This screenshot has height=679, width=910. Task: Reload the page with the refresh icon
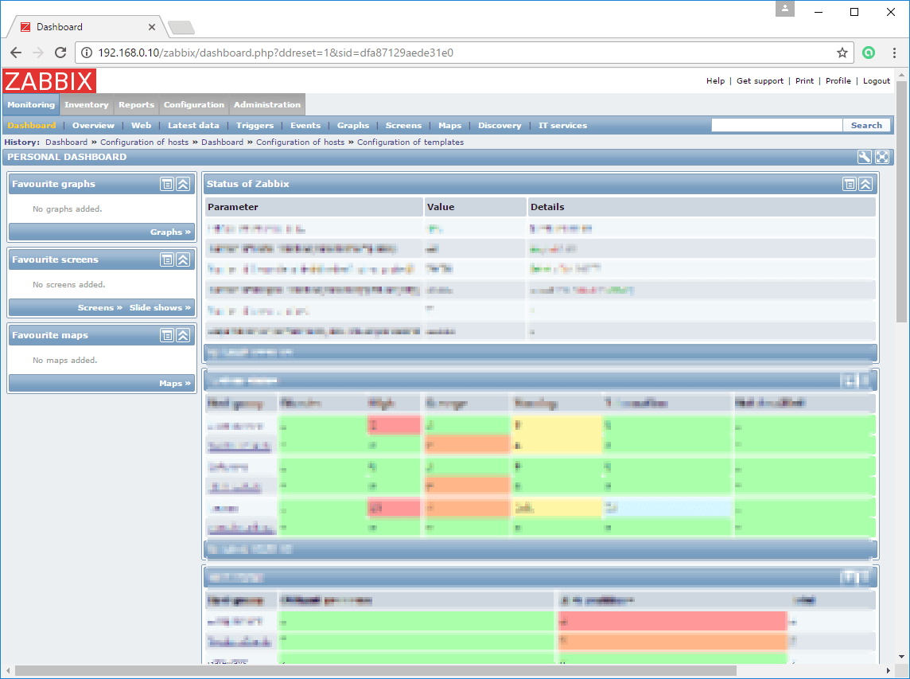(x=60, y=53)
